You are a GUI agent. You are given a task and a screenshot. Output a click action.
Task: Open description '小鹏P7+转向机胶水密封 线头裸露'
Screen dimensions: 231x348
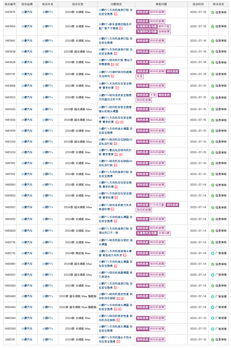[x=116, y=242]
